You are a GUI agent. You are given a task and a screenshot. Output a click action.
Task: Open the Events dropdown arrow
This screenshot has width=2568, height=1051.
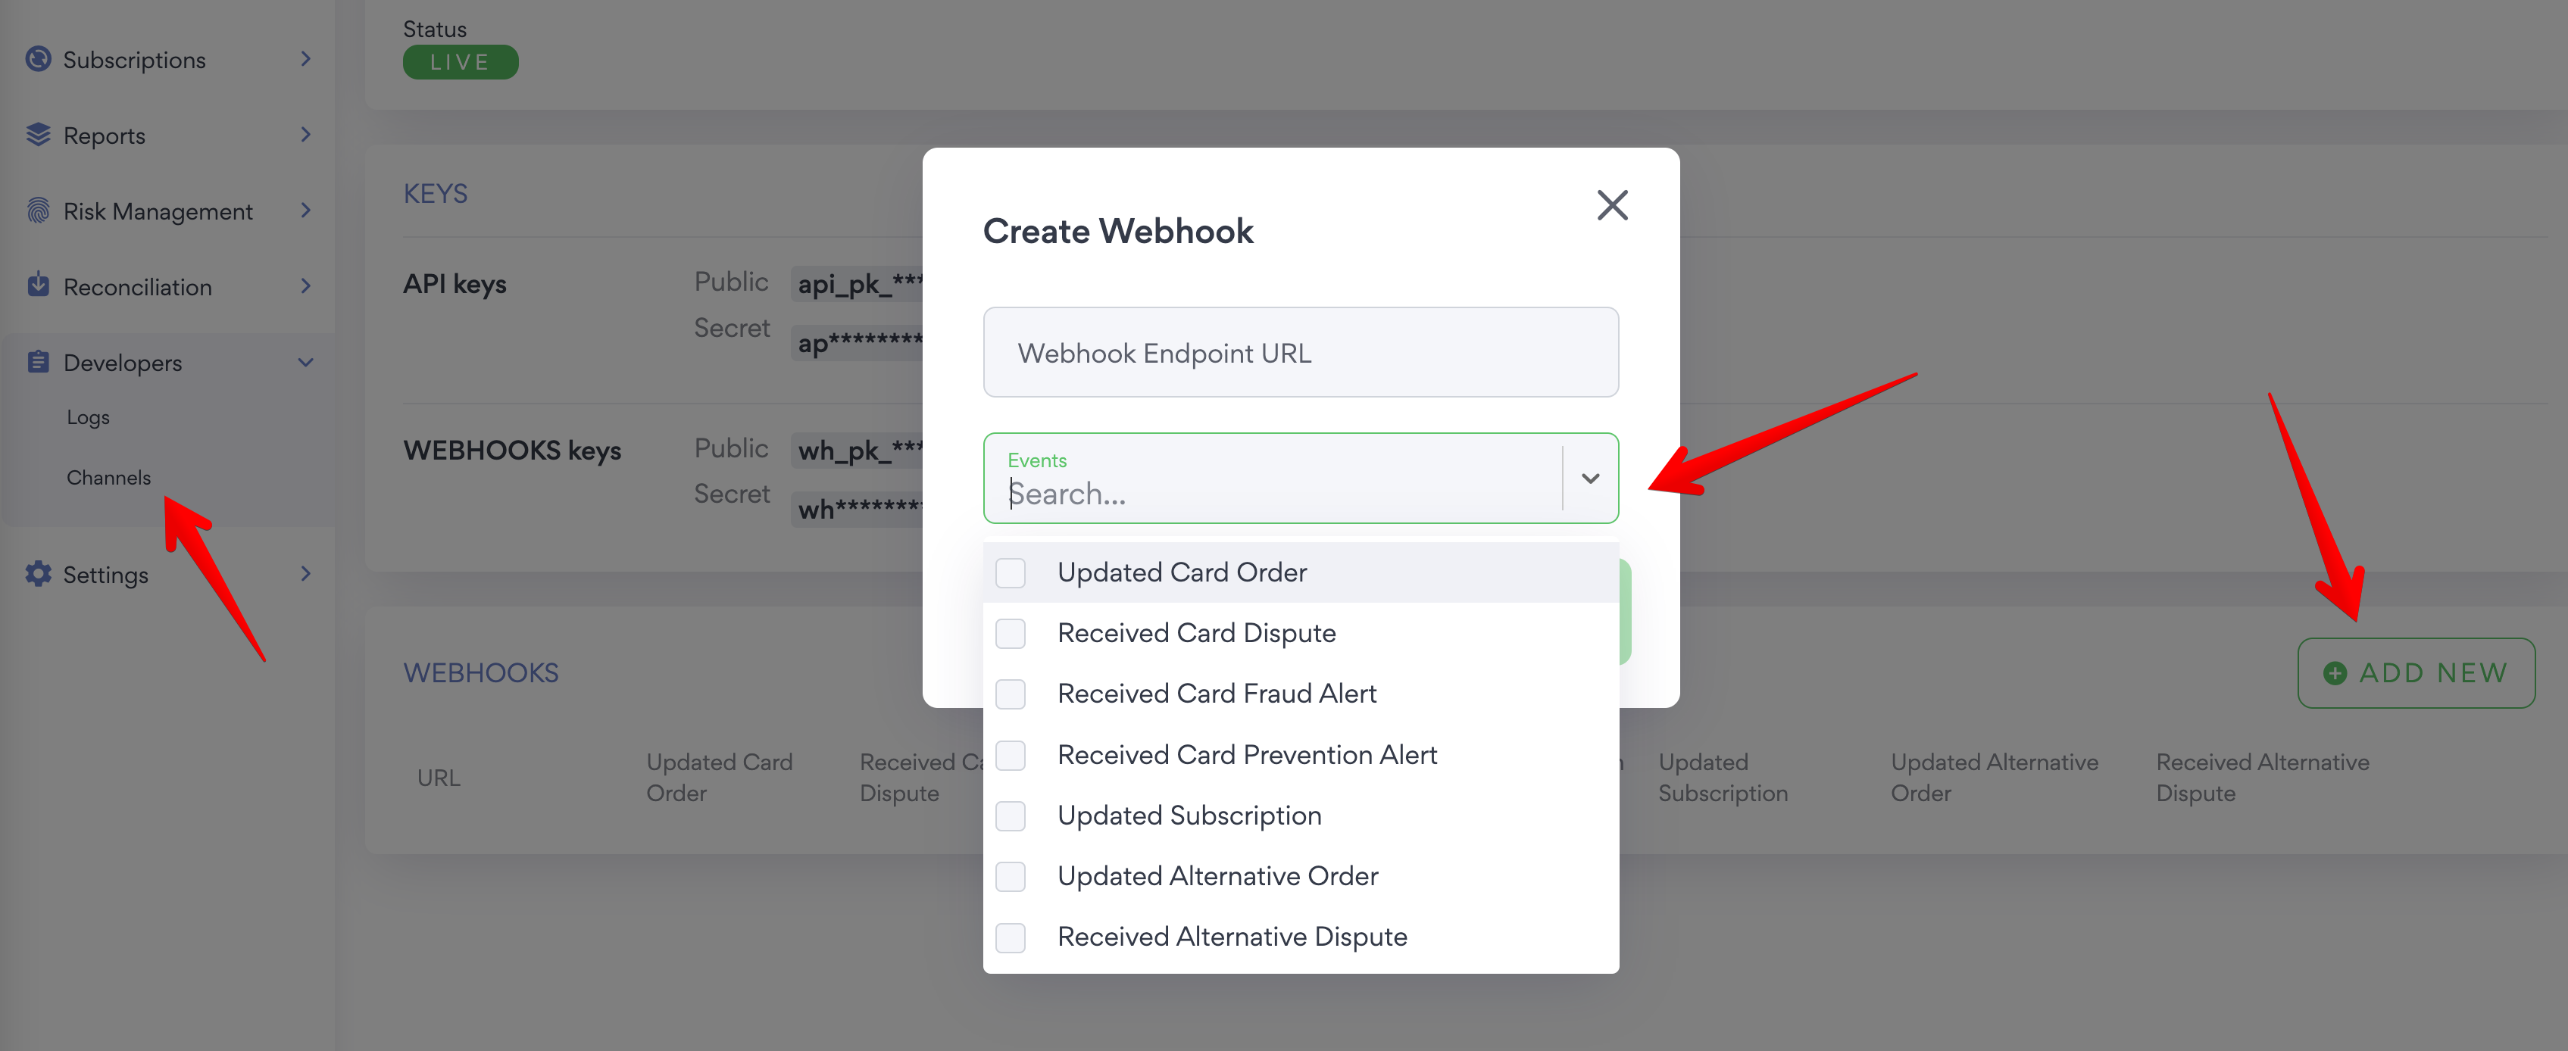click(x=1591, y=479)
